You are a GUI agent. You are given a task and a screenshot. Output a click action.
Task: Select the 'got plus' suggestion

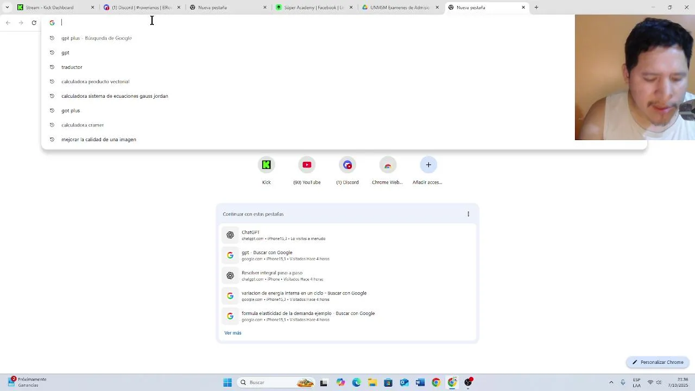(x=344, y=110)
